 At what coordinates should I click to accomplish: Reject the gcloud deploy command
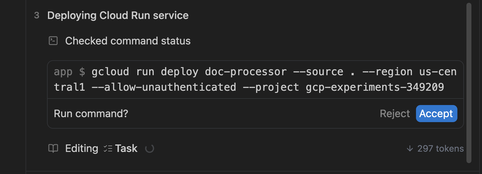(x=395, y=114)
